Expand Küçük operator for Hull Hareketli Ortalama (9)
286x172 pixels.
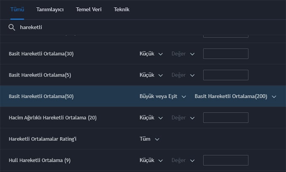[151, 160]
